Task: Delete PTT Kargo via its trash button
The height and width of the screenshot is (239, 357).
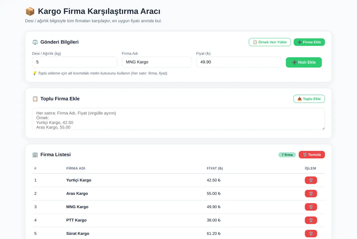Action: click(311, 220)
